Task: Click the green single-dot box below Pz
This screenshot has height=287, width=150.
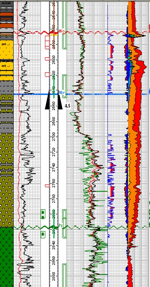Action: click(x=43, y=234)
